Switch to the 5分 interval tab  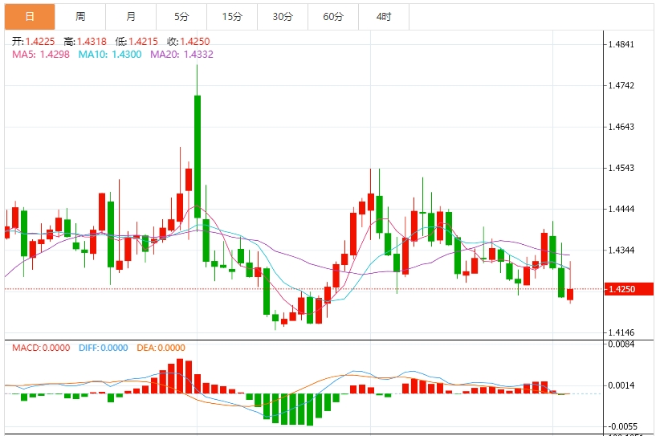(181, 16)
